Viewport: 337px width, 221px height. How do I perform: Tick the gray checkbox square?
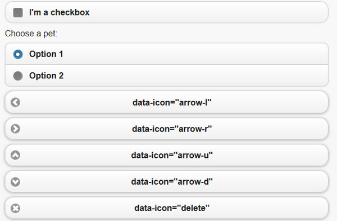click(18, 12)
